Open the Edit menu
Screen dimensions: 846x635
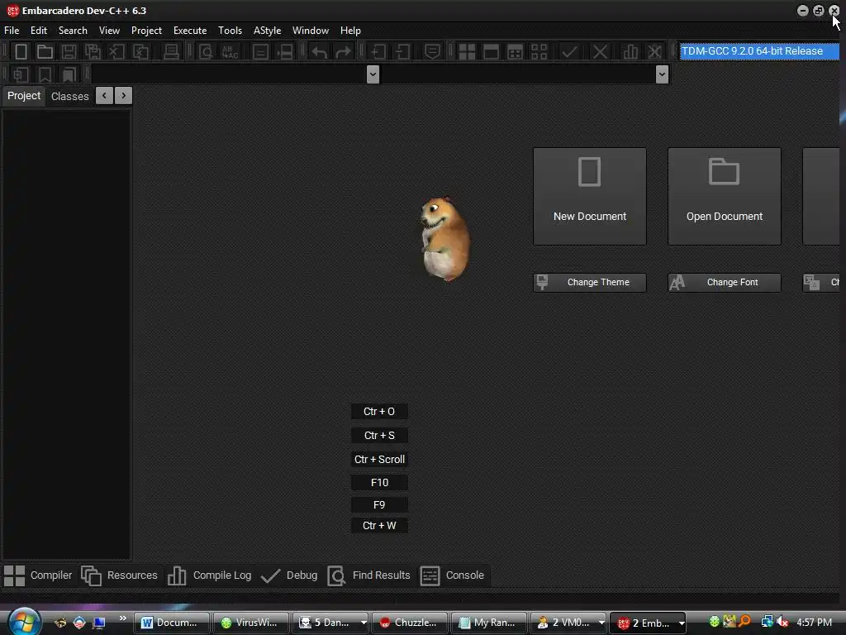39,31
